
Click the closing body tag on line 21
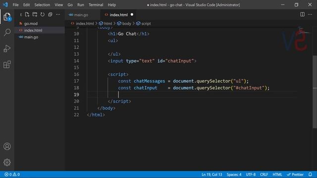(106, 108)
